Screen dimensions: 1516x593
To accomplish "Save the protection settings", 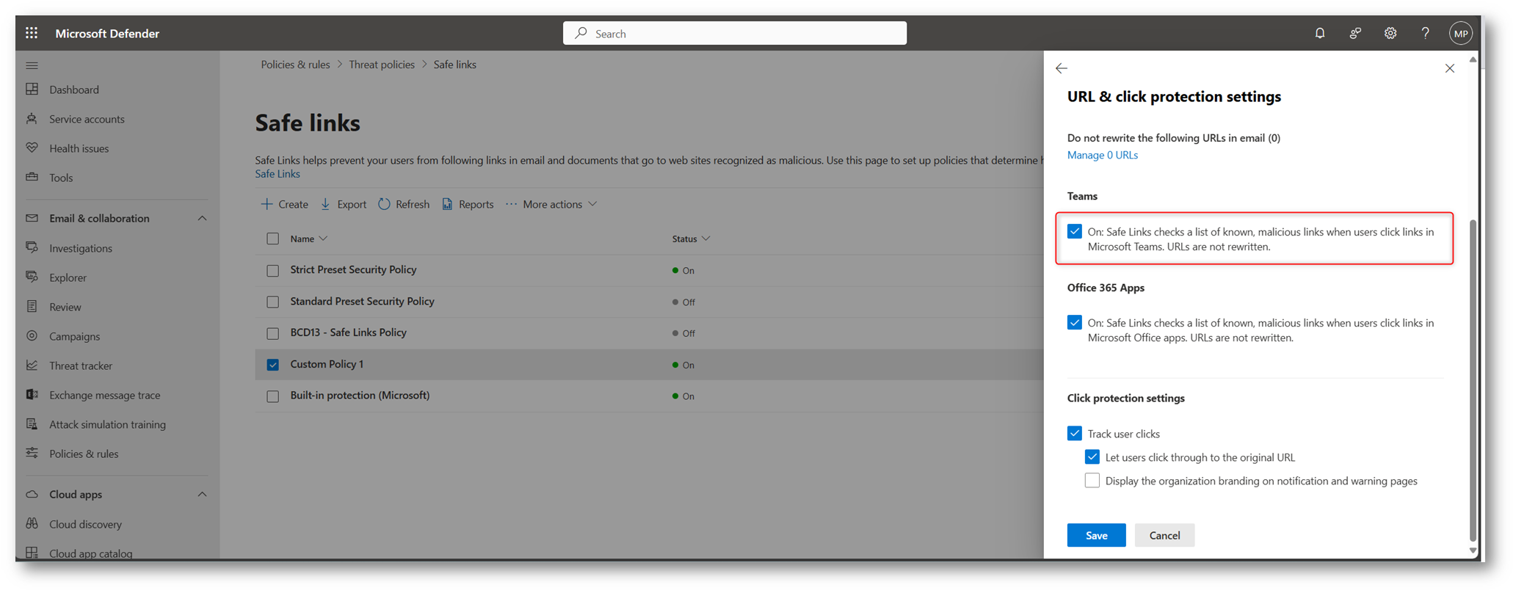I will pyautogui.click(x=1096, y=535).
